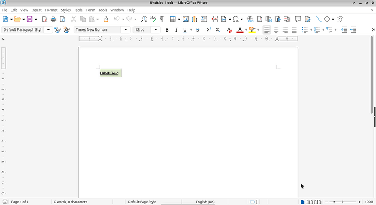The image size is (376, 205).
Task: Expand underline style options
Action: point(191,30)
